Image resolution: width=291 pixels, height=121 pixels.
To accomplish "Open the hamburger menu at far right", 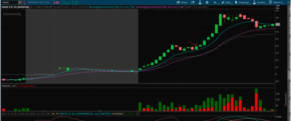I will pyautogui.click(x=288, y=2).
